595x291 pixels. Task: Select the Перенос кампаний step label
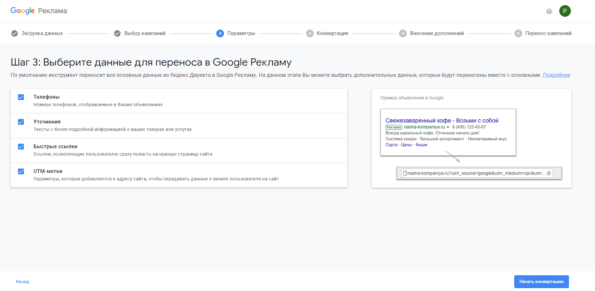tap(549, 33)
